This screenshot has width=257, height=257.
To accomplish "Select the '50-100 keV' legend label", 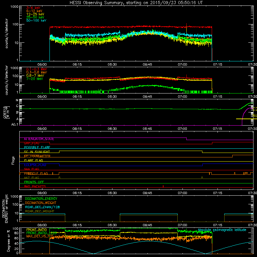I will tap(36, 21).
